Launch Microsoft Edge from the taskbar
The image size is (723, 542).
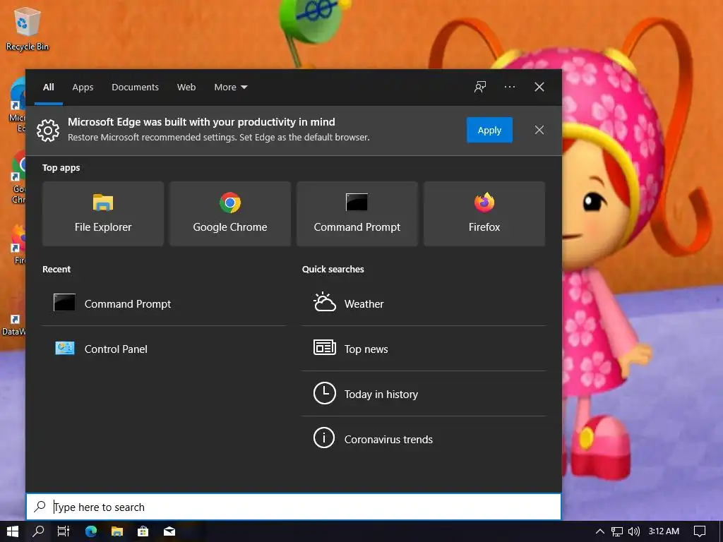coord(91,531)
